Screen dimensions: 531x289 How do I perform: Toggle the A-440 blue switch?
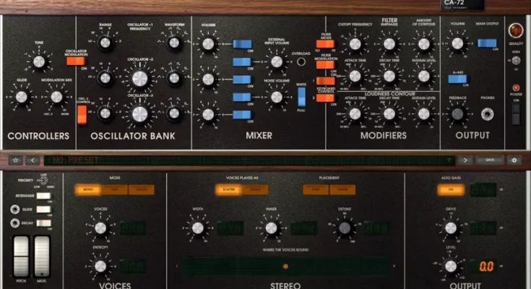tap(457, 79)
